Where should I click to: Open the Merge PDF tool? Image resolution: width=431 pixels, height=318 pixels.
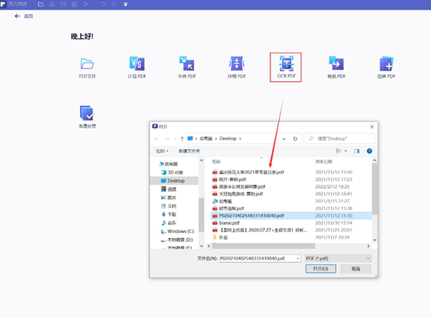click(186, 68)
